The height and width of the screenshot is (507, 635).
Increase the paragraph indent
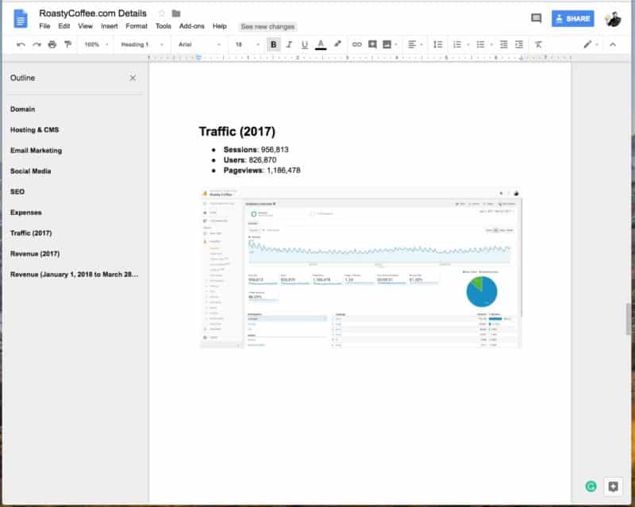(519, 44)
